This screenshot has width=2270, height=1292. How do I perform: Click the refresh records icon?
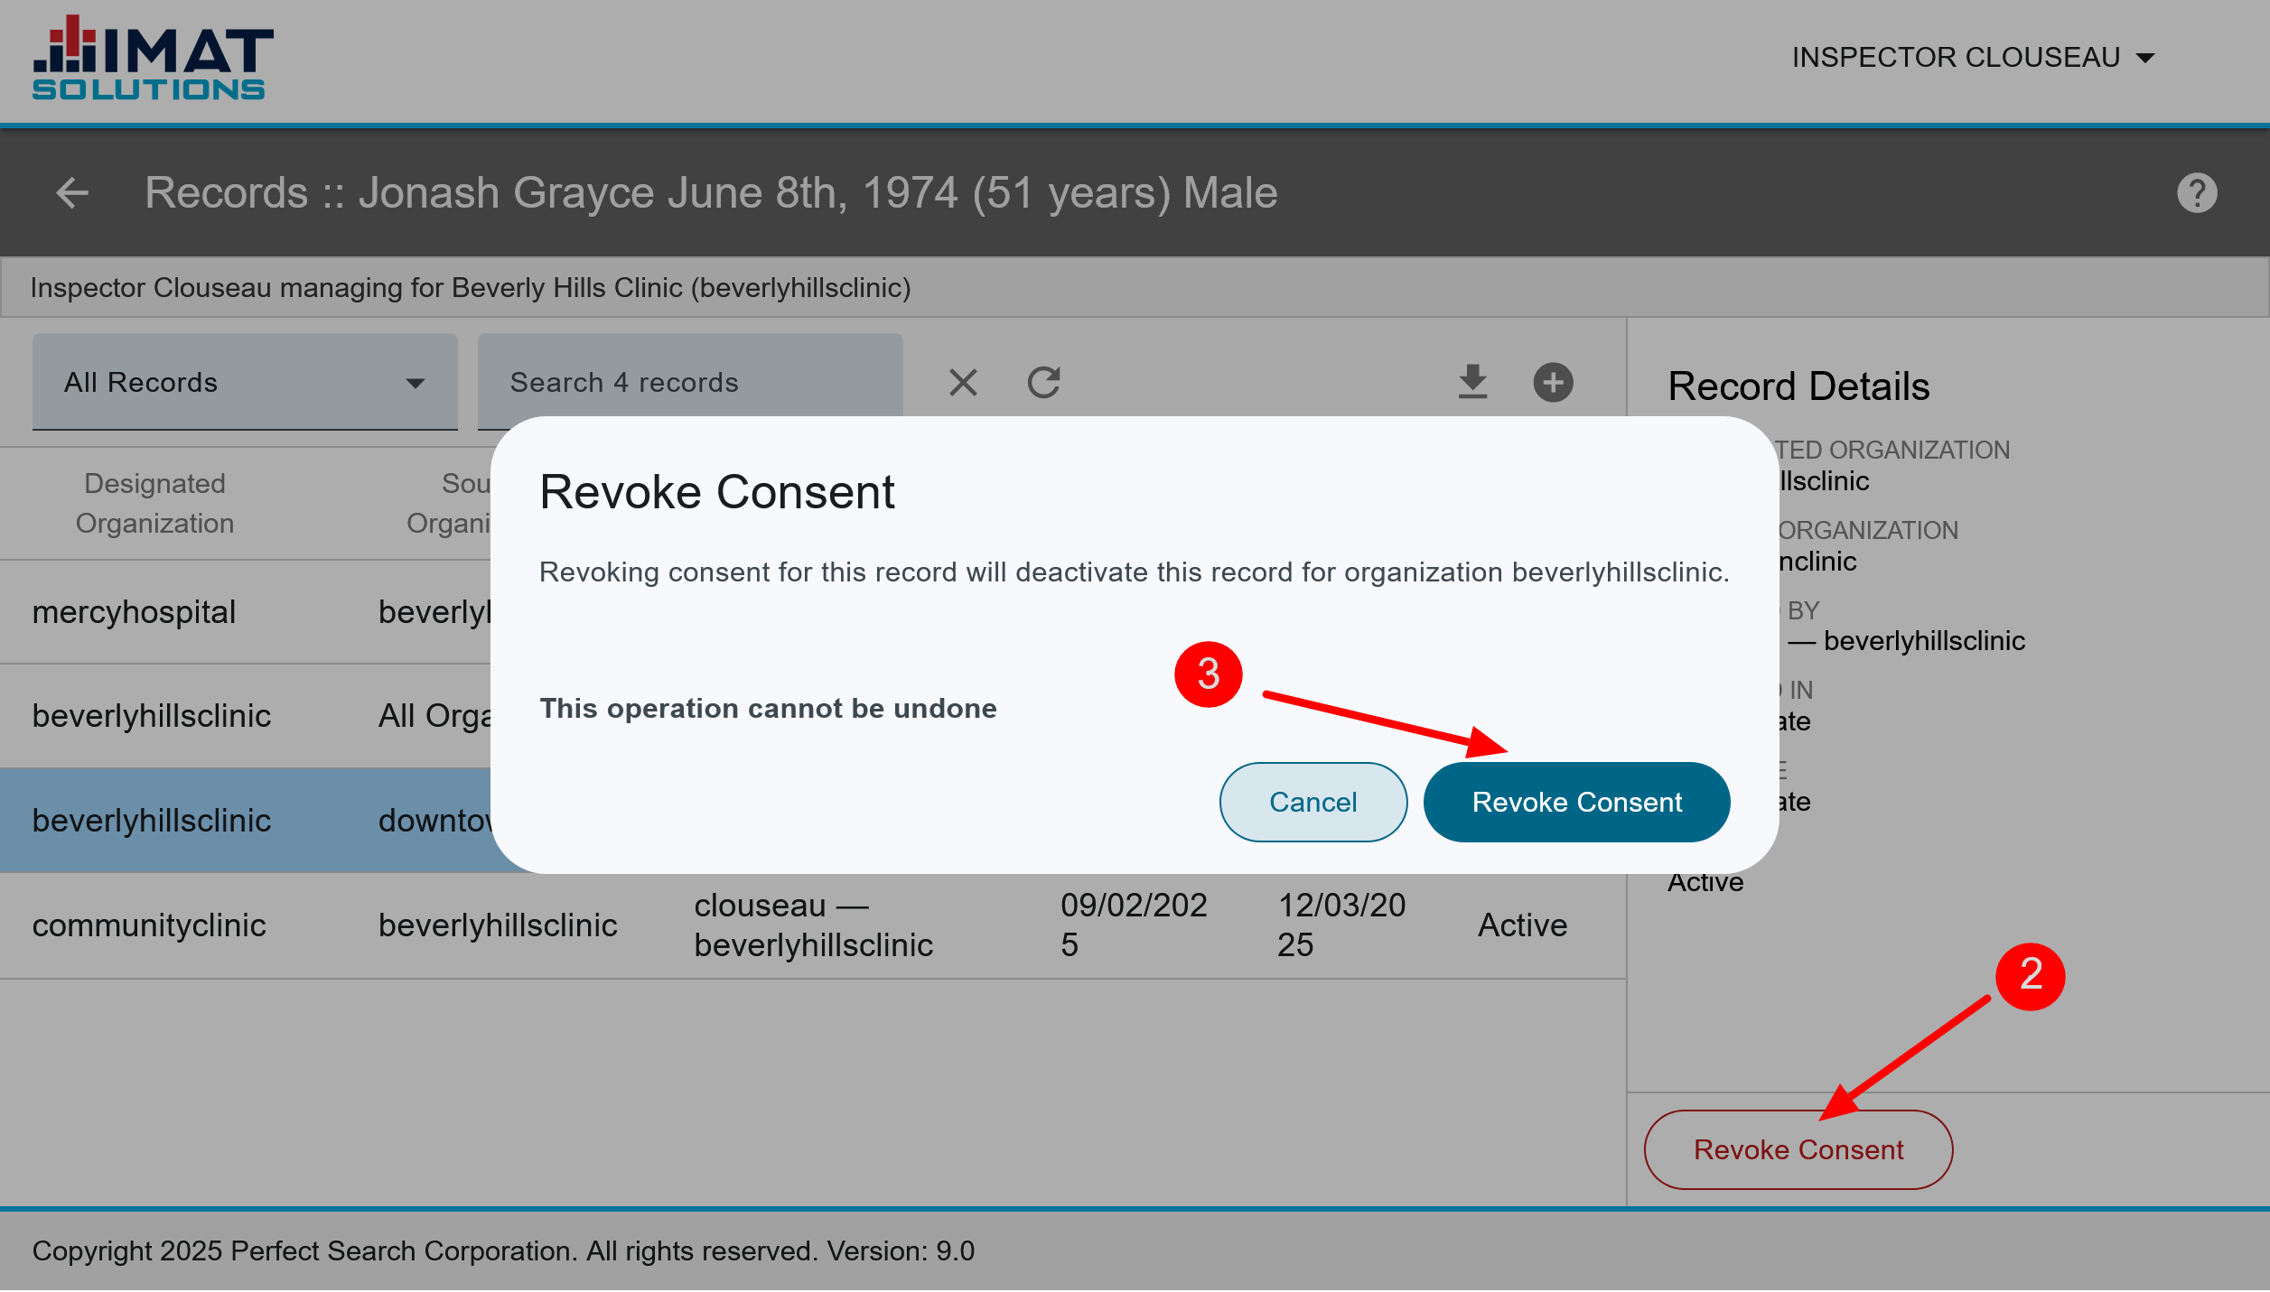coord(1043,383)
